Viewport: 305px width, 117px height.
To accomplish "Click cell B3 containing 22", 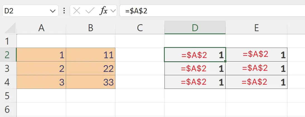I will coord(90,69).
